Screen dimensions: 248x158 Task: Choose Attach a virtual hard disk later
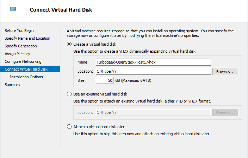click(69, 127)
